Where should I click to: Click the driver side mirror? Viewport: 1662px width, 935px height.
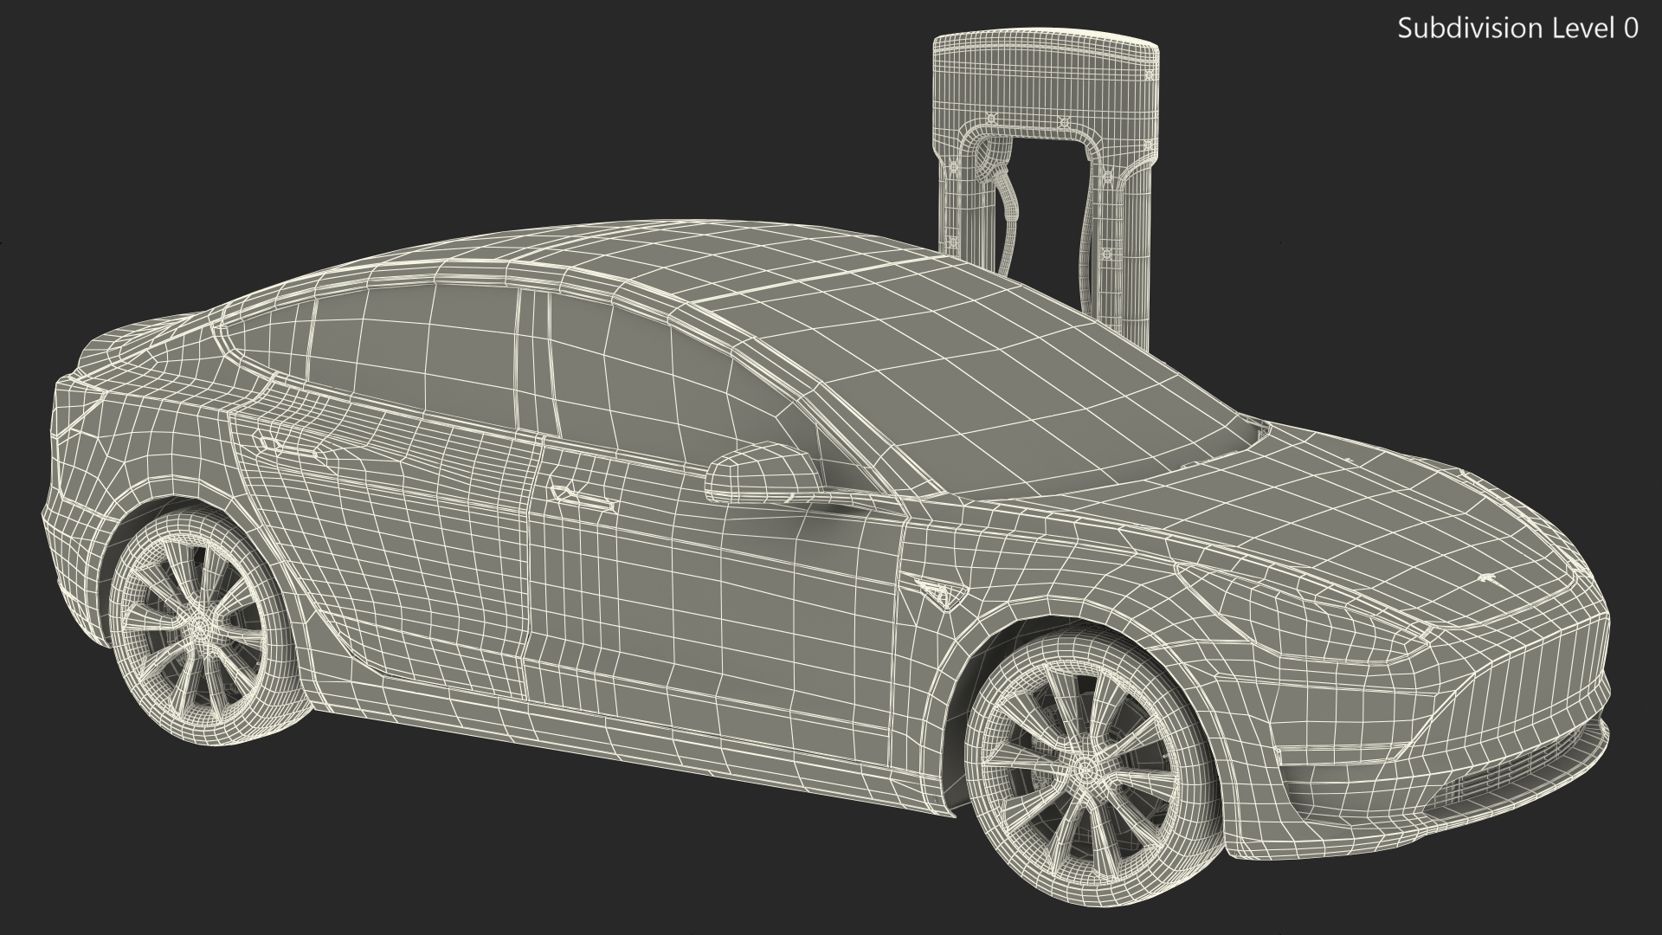762,473
